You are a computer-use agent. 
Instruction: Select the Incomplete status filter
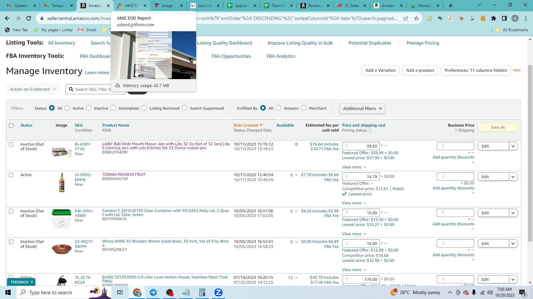pos(113,108)
